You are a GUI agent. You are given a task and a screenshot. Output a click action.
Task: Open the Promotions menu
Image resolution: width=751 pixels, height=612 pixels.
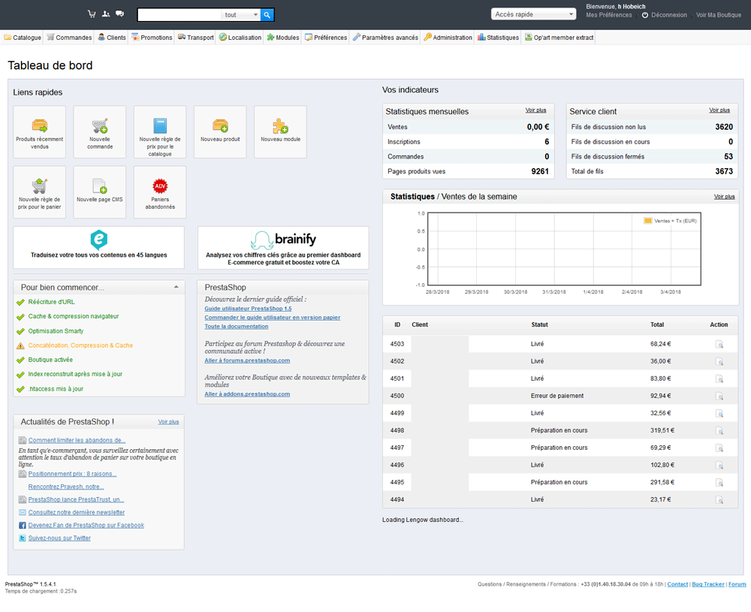pyautogui.click(x=152, y=38)
